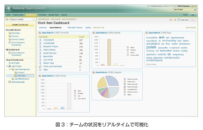Click the globalization tag
This screenshot has width=203, height=130.
click(153, 44)
